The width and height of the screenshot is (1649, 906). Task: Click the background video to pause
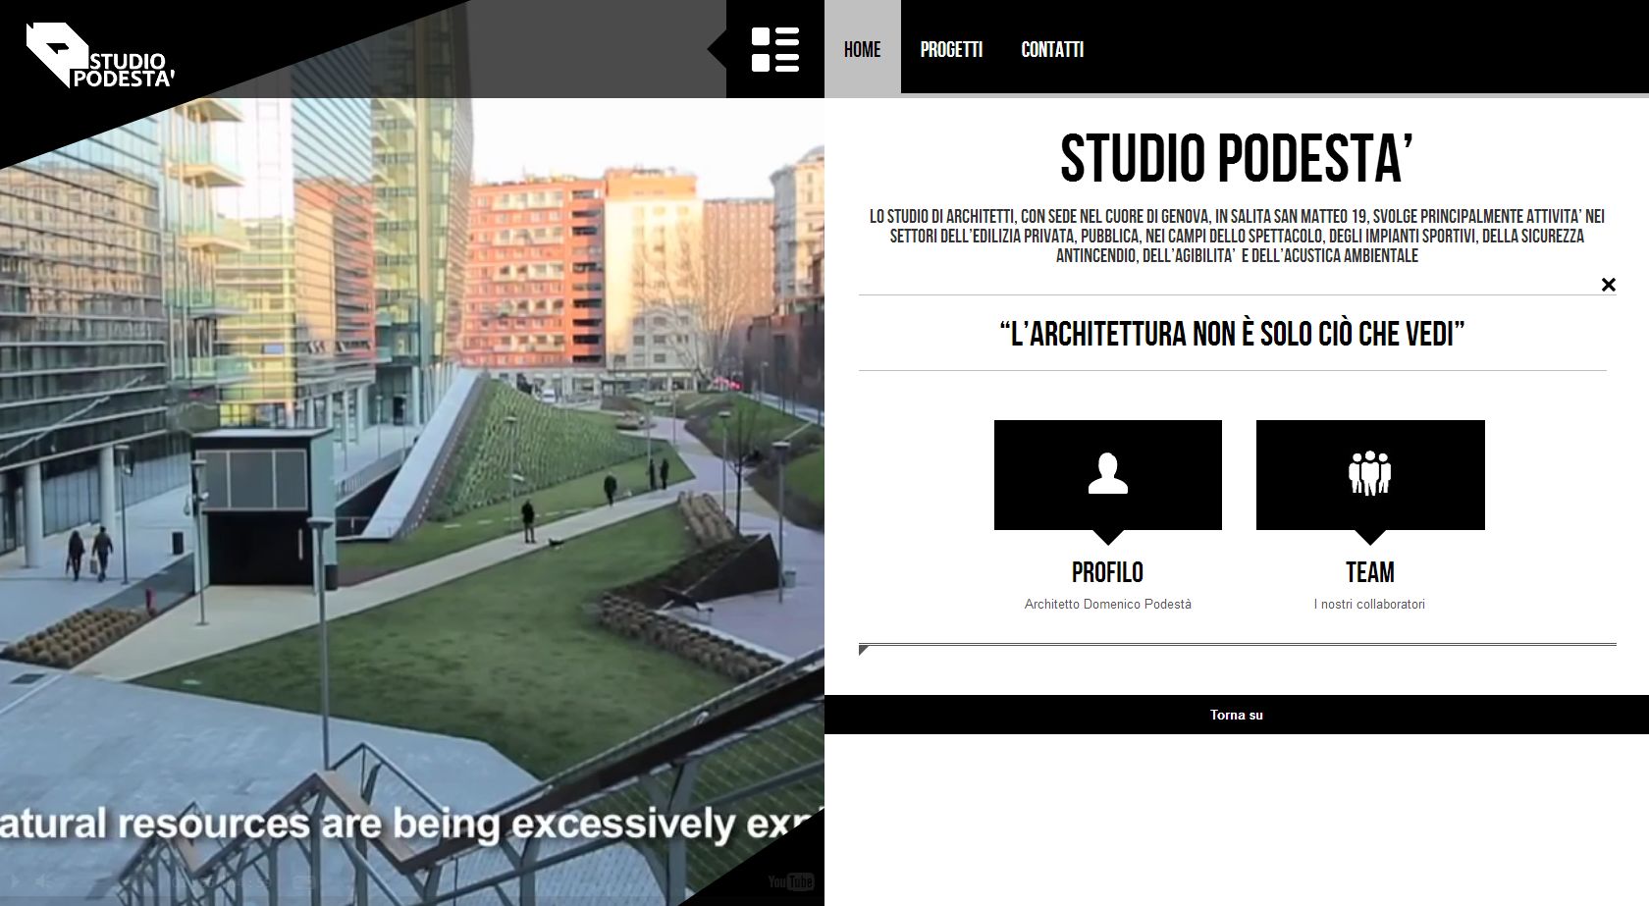(x=412, y=491)
